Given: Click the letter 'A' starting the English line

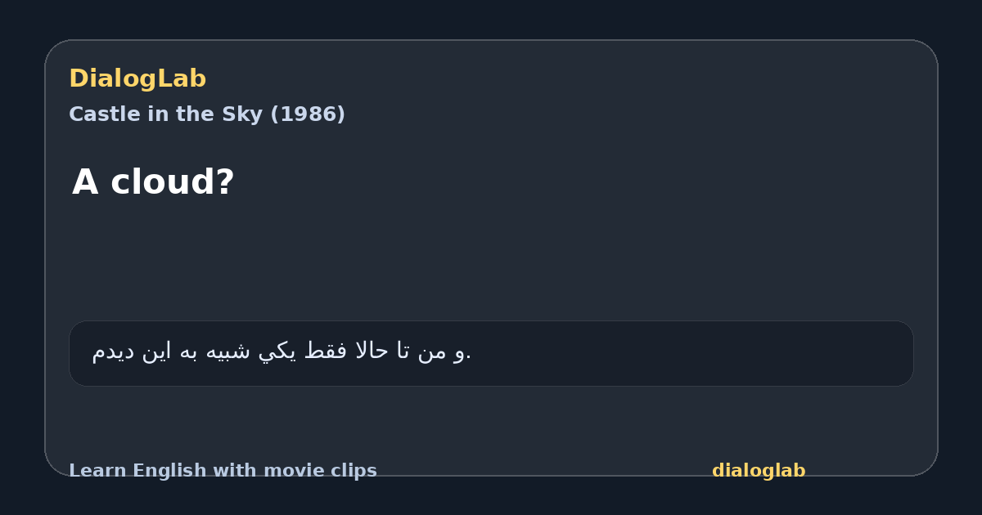Looking at the screenshot, I should click(85, 182).
